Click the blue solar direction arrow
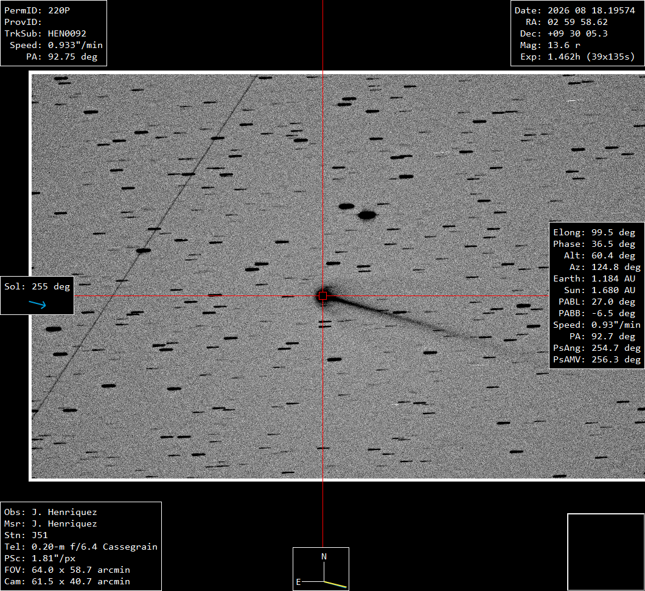Viewport: 645px width, 591px height. [x=38, y=304]
